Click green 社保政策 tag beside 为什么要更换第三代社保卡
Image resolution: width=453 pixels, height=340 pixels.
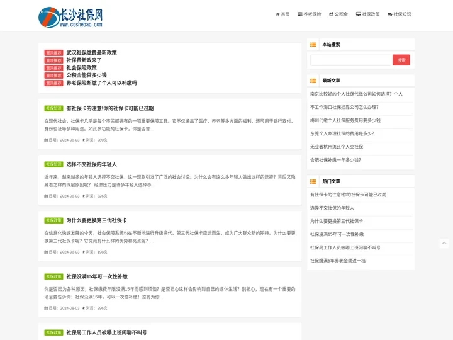click(53, 220)
